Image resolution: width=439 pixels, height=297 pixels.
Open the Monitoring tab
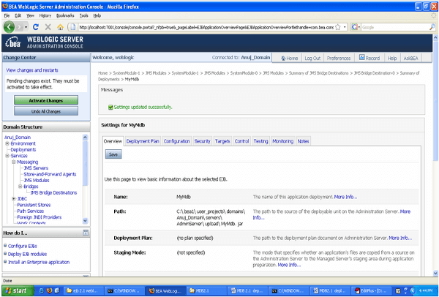tap(282, 141)
